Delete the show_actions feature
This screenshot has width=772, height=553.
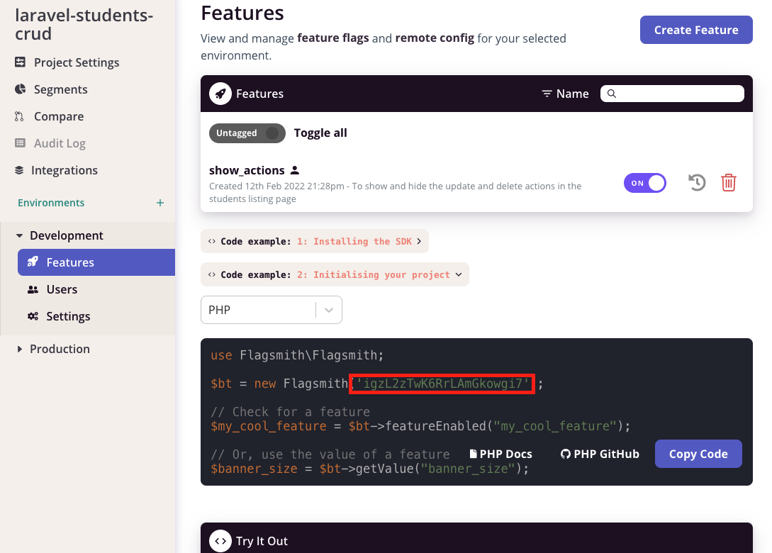(x=729, y=183)
